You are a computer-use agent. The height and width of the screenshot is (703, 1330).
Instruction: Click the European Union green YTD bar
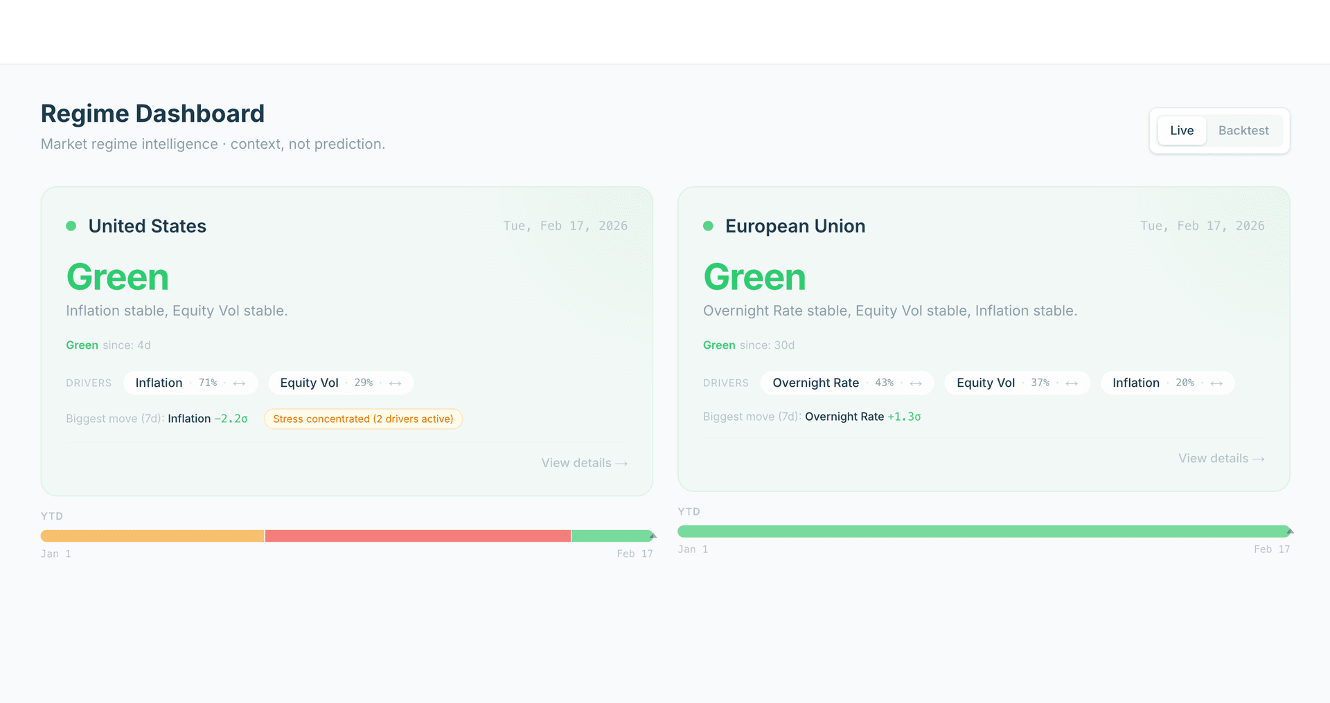coord(982,531)
